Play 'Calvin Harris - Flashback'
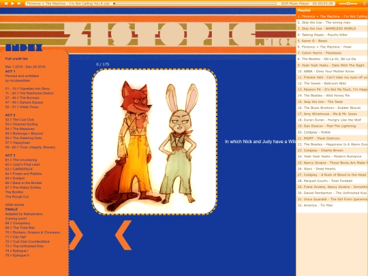The width and height of the screenshot is (368, 276). point(332,53)
